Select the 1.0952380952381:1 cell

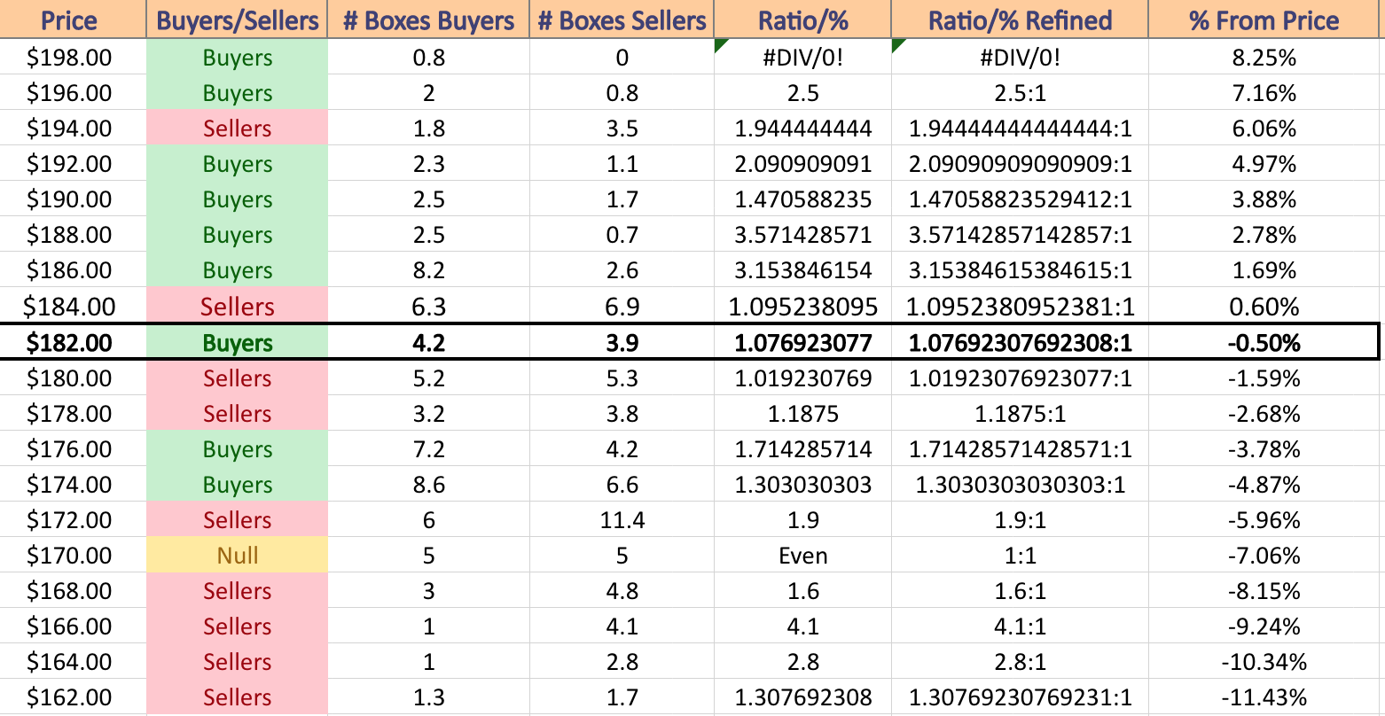click(x=1020, y=307)
